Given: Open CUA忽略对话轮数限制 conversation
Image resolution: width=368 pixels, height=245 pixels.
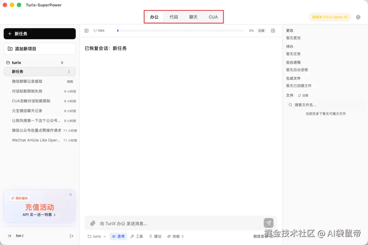Looking at the screenshot, I should point(40,101).
